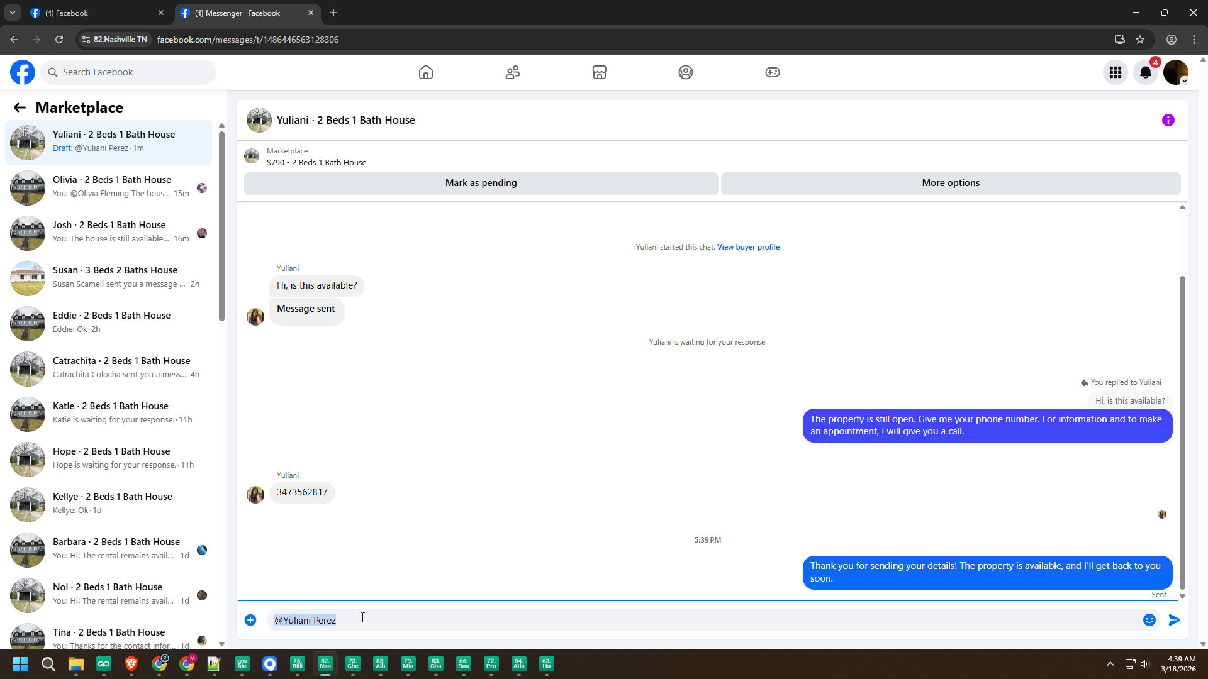1208x679 pixels.
Task: Open Facebook Home icon
Action: tap(426, 72)
